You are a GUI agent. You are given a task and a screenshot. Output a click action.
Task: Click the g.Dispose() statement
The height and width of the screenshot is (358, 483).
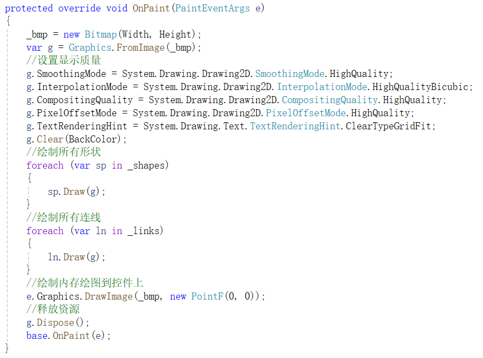pos(57,323)
